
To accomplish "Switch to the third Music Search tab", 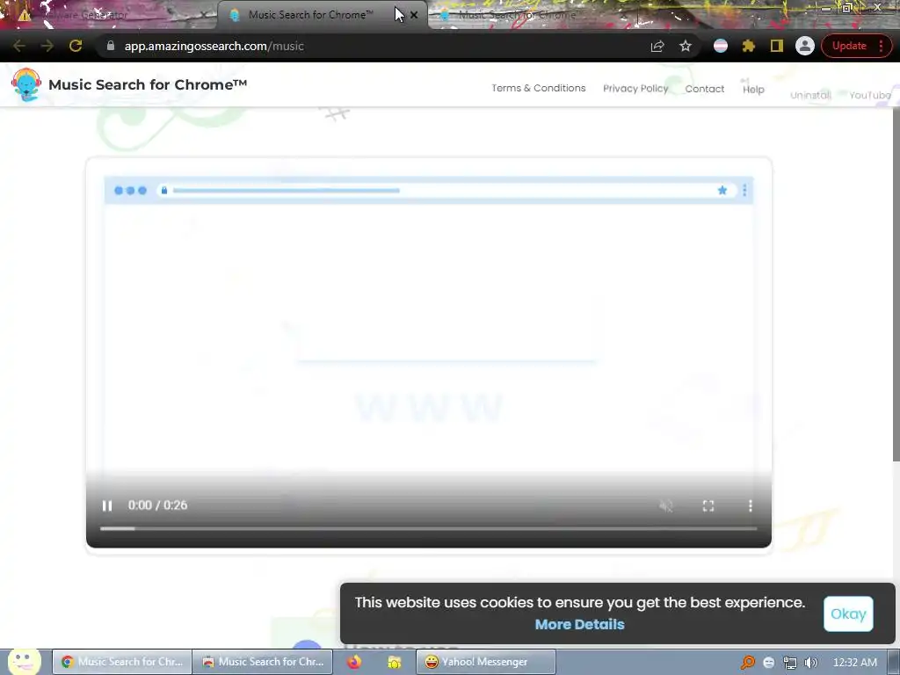I will [x=517, y=15].
